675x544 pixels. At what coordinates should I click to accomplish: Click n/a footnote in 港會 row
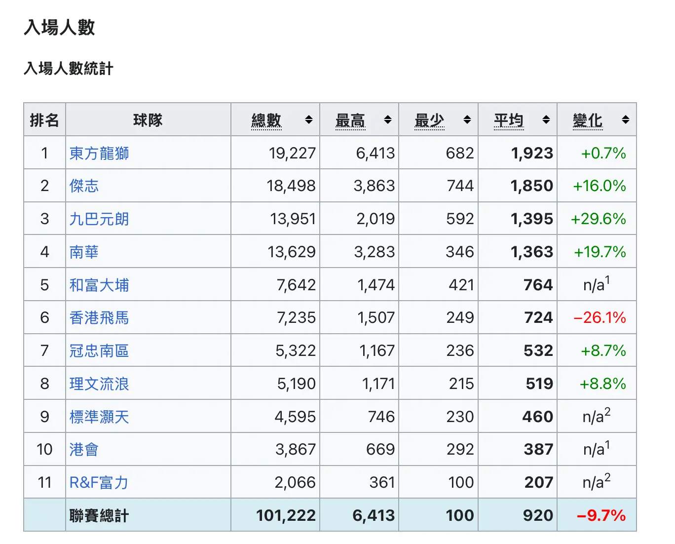click(597, 448)
